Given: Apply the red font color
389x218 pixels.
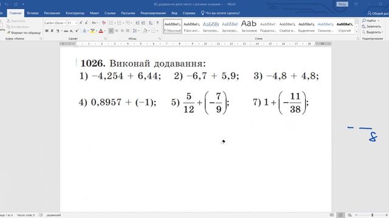Looking at the screenshot, I should tap(101, 31).
